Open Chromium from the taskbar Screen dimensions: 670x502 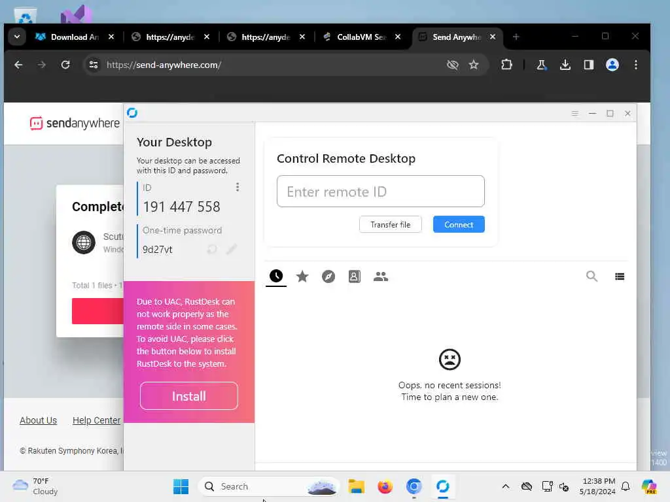click(x=414, y=486)
